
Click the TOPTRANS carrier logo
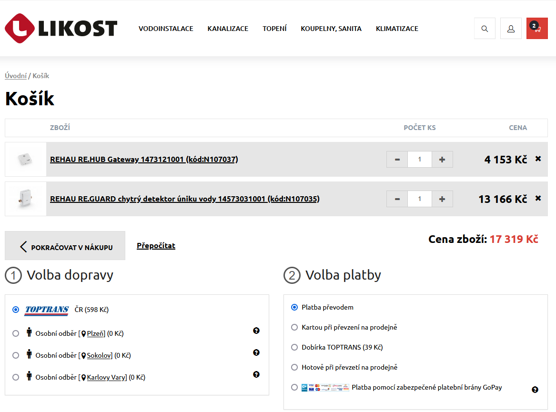point(47,310)
